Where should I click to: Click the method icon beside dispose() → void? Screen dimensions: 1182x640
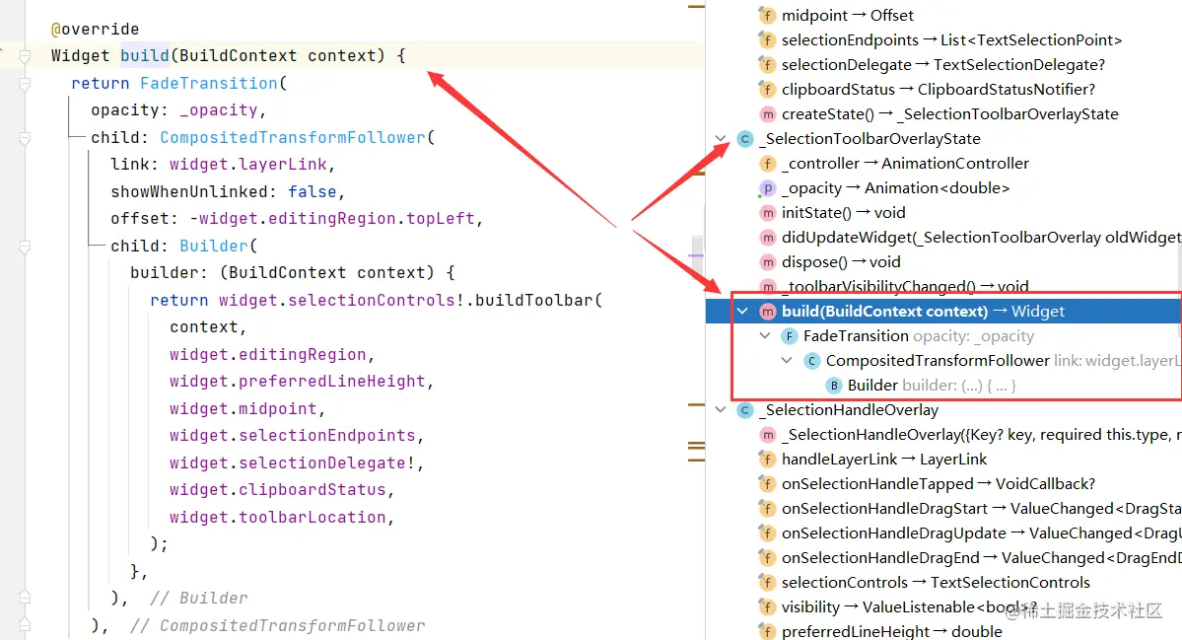(x=767, y=261)
